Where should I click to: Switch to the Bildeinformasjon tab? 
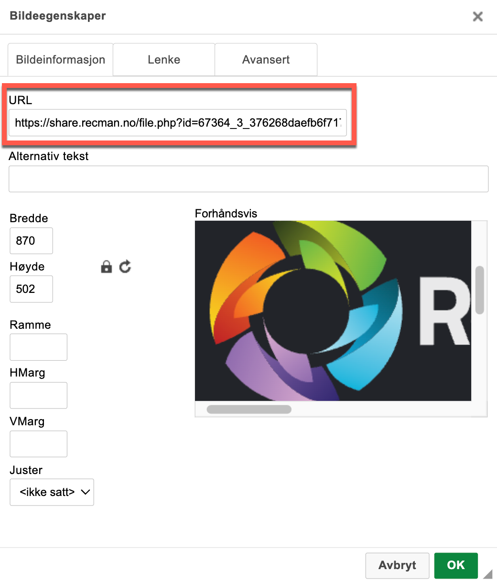pyautogui.click(x=60, y=60)
